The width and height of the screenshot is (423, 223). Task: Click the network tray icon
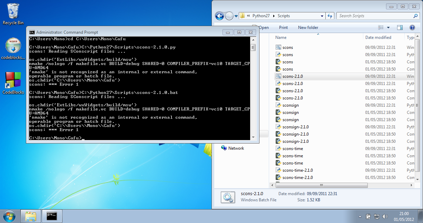(377, 217)
